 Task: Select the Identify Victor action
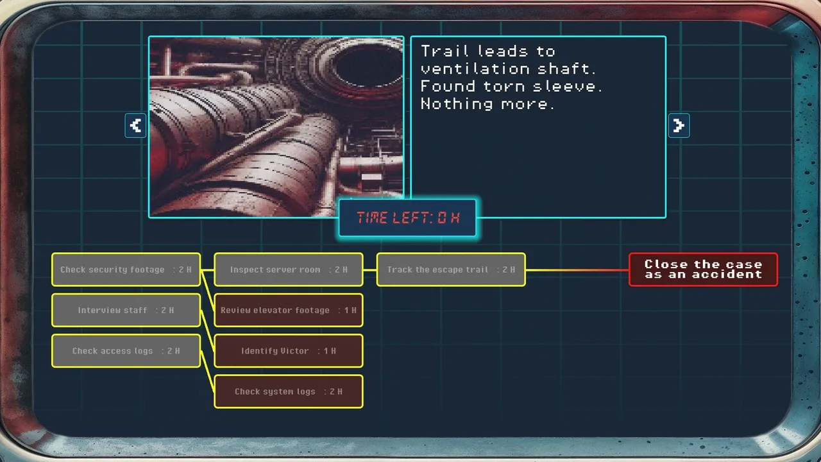coord(288,351)
